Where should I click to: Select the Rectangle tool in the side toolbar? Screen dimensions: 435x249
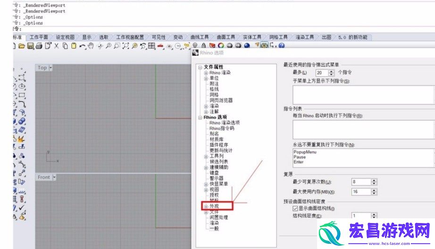22,95
